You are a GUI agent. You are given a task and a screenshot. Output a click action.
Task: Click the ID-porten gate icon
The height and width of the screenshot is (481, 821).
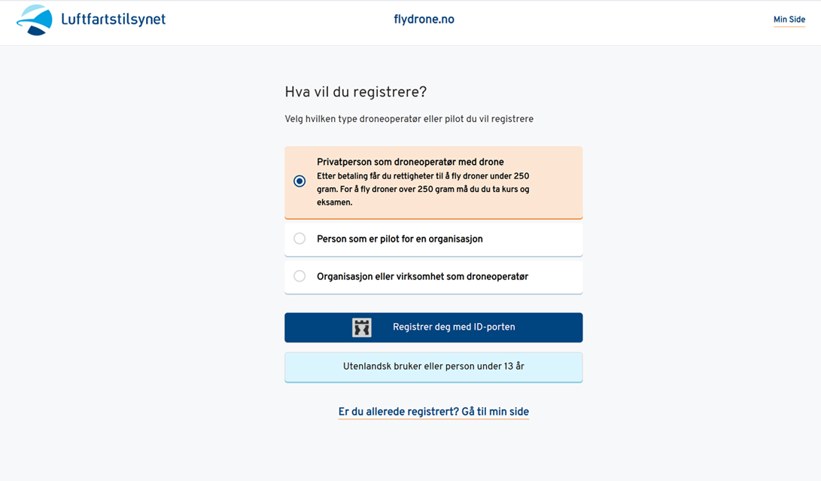(x=361, y=327)
